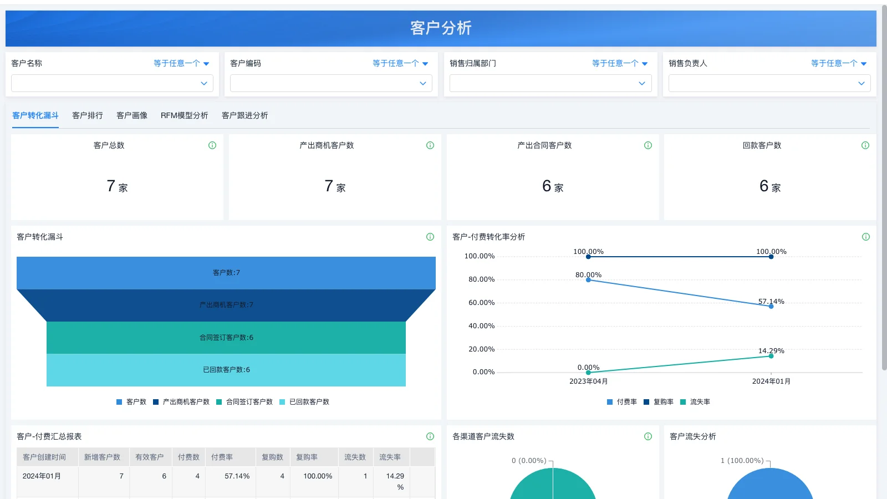Click the info icon on 产出商机客户数 card
This screenshot has width=887, height=499.
pyautogui.click(x=430, y=145)
